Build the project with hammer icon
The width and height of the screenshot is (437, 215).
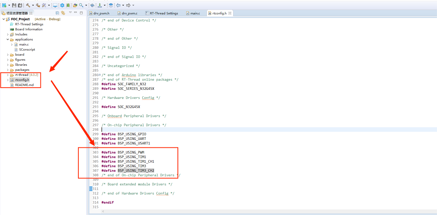(28, 5)
